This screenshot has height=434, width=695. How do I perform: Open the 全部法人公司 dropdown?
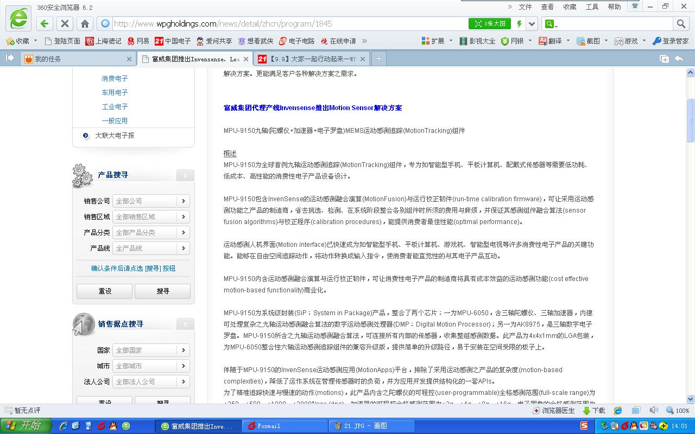[x=151, y=381]
